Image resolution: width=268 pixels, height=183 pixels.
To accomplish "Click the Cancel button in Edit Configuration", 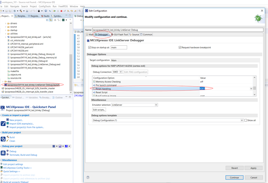I will [x=254, y=178].
